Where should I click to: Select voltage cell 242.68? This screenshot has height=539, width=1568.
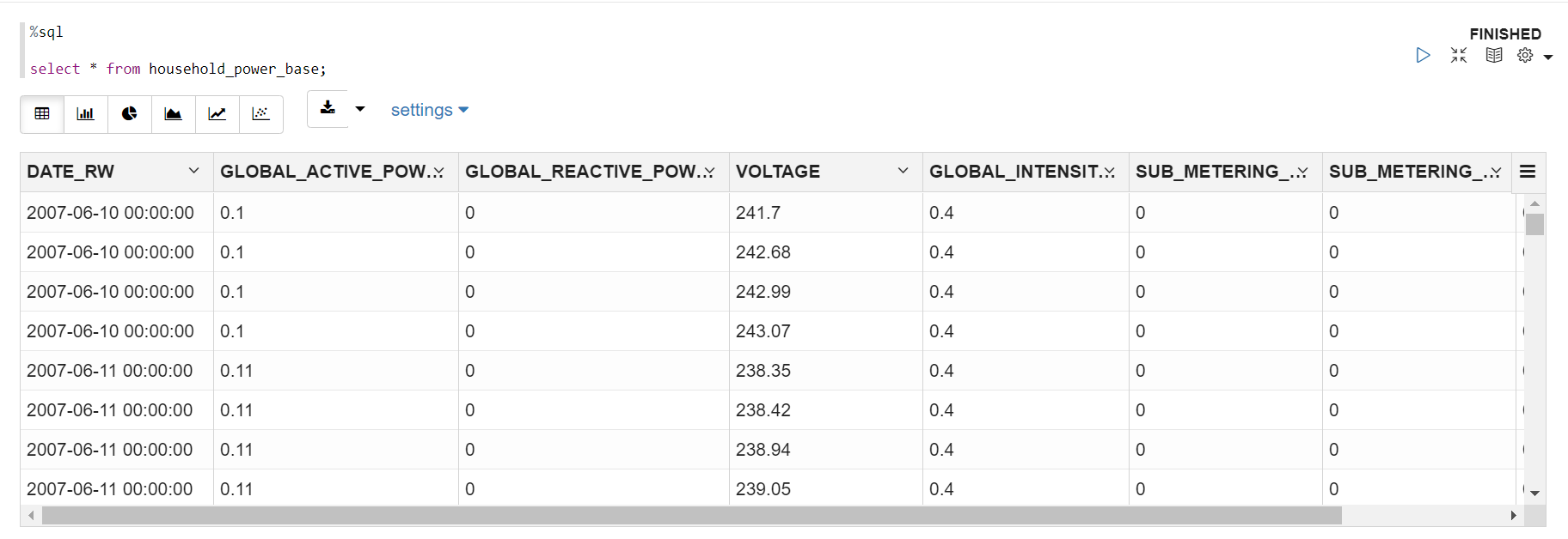pos(826,252)
